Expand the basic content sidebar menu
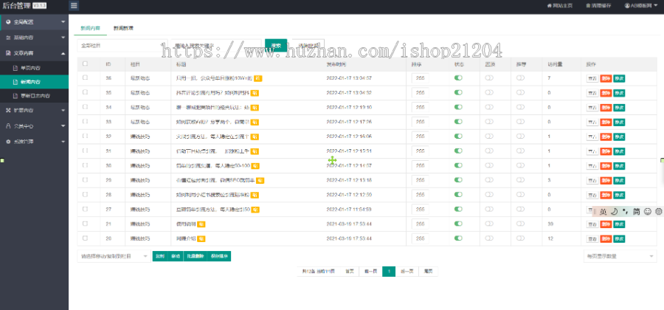 pyautogui.click(x=34, y=38)
